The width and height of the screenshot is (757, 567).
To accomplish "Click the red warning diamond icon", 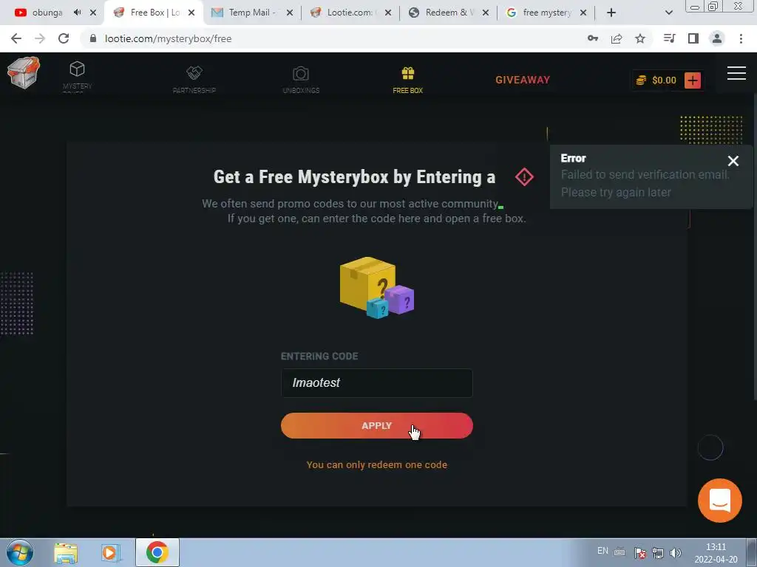I will 524,177.
